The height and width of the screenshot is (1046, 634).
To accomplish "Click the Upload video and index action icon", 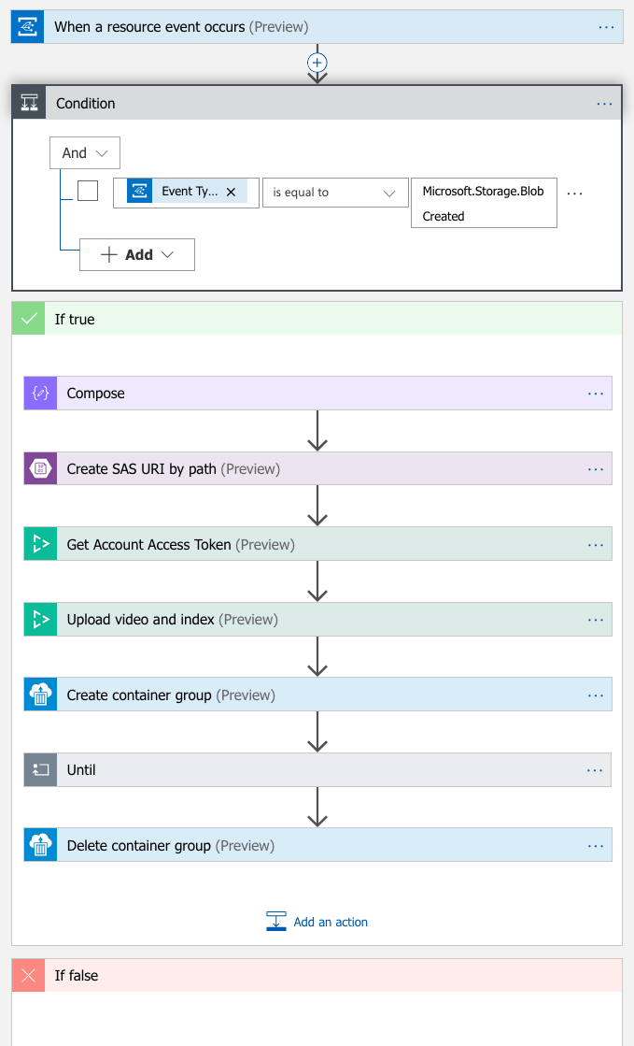I will [38, 619].
